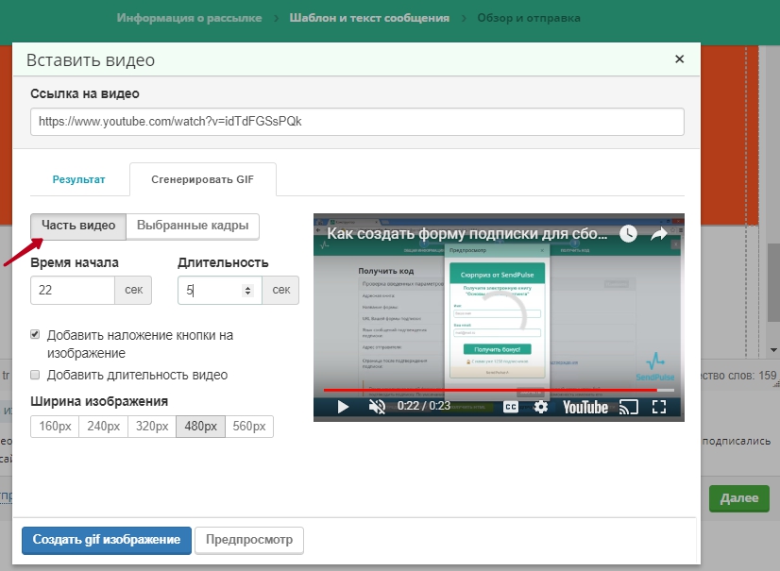Click the editor scrollbar down arrow
Viewport: 780px width, 571px height.
(x=773, y=350)
